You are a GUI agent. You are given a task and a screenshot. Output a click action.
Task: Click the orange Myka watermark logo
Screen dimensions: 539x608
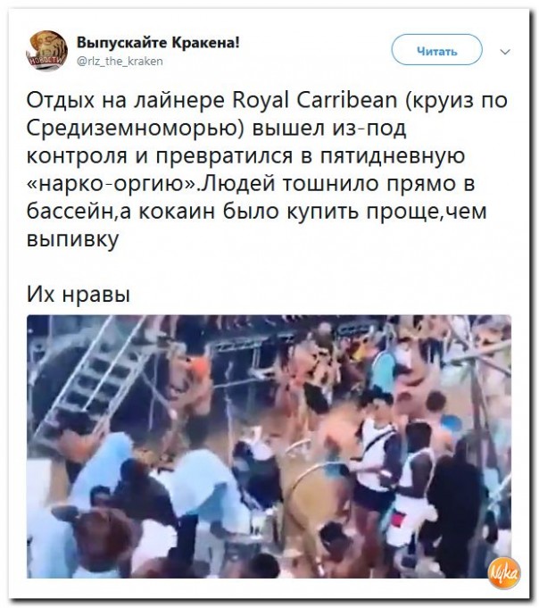point(504,573)
